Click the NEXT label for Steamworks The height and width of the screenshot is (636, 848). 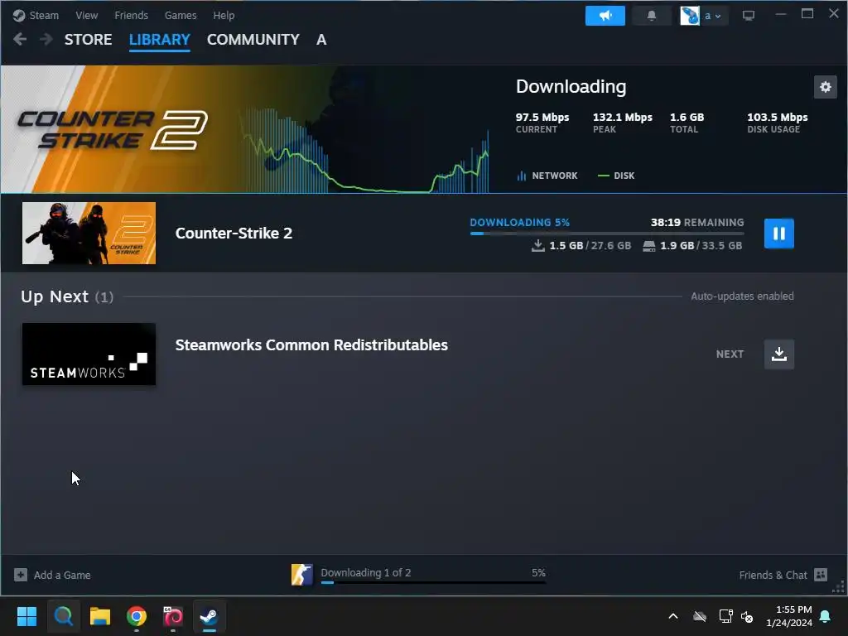pyautogui.click(x=730, y=354)
